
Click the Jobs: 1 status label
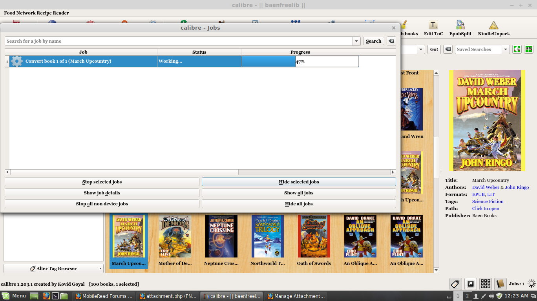tap(517, 284)
